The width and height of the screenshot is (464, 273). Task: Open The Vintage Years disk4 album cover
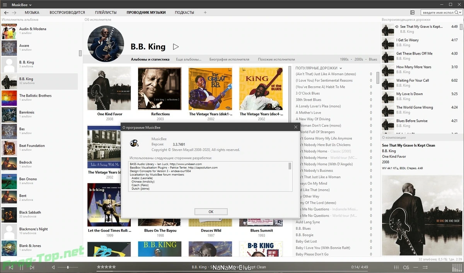tap(261, 89)
